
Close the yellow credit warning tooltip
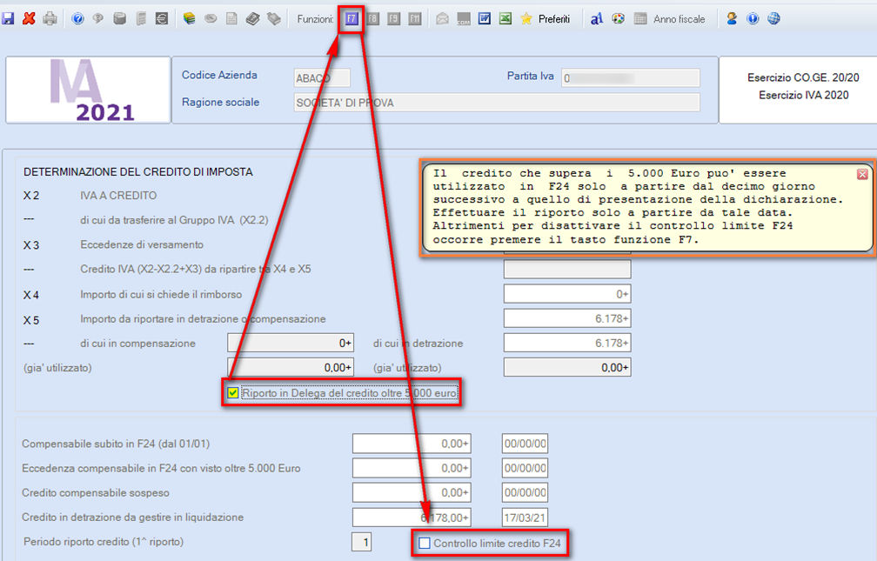(x=862, y=174)
